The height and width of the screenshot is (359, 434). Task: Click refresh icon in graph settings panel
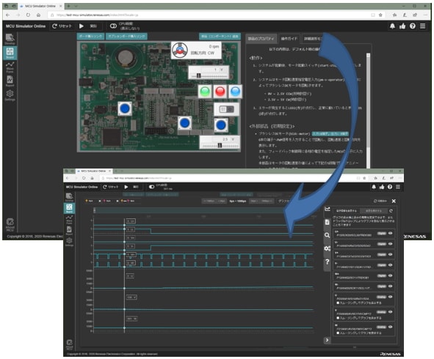[391, 211]
